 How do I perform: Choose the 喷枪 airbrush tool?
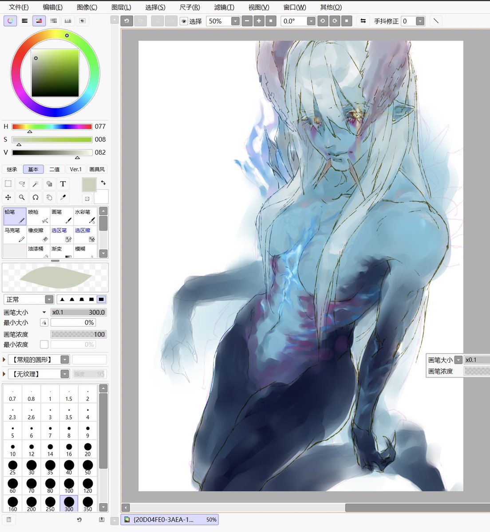pyautogui.click(x=38, y=216)
